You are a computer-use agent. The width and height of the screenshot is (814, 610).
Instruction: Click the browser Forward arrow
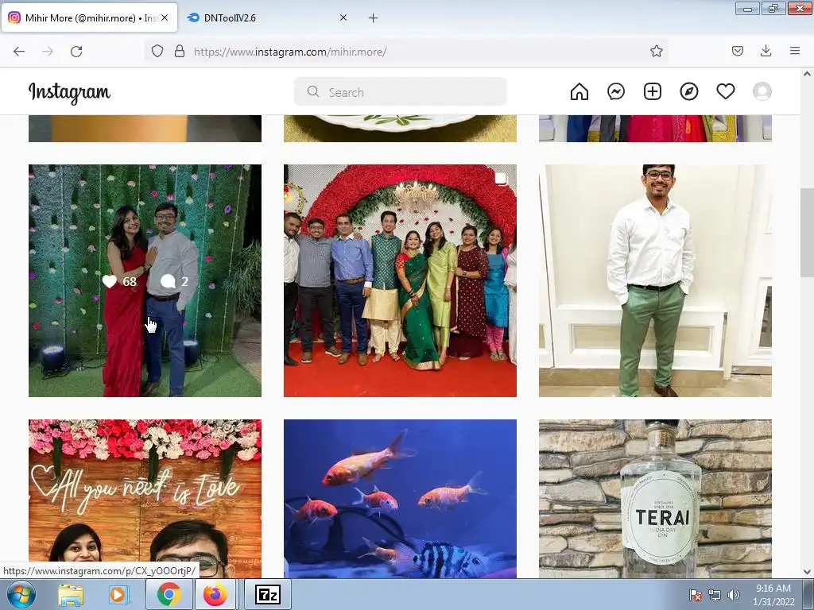pos(48,52)
